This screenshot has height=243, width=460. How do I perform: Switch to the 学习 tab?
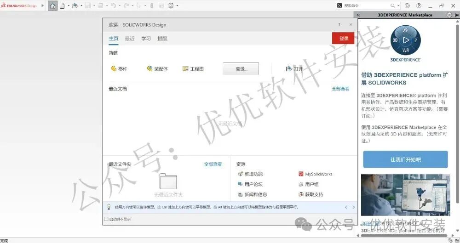tap(146, 39)
